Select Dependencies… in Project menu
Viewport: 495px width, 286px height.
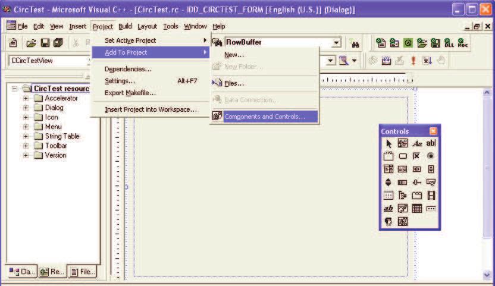pos(151,69)
